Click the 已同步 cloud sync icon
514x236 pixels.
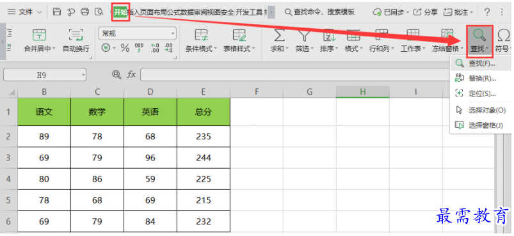coord(377,12)
